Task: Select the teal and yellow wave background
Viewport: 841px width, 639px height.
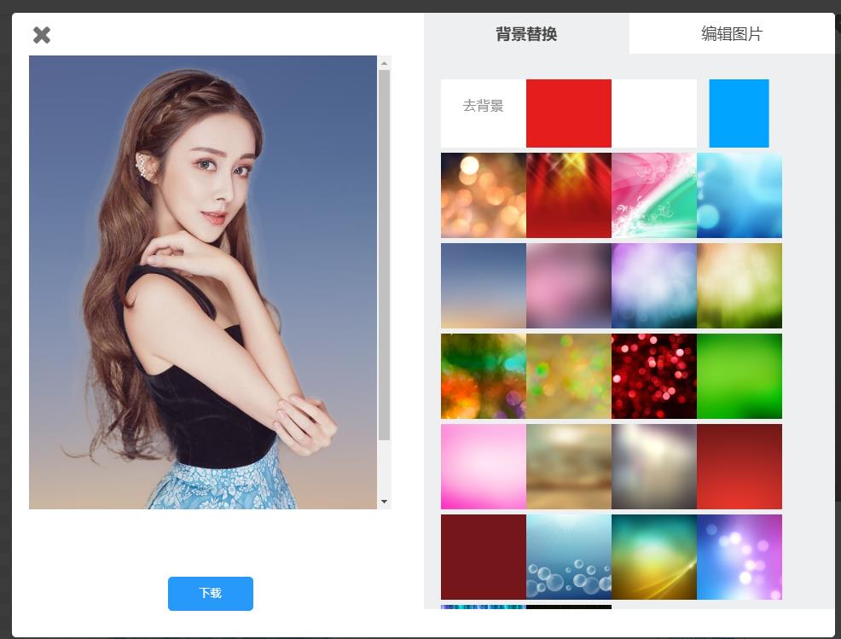Action: tap(654, 557)
